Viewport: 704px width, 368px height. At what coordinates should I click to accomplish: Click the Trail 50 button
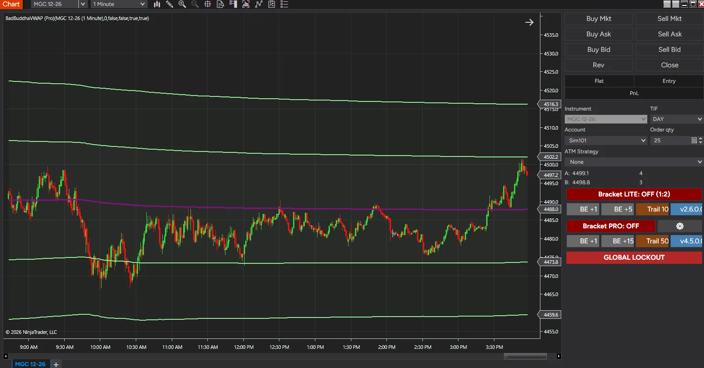click(652, 241)
